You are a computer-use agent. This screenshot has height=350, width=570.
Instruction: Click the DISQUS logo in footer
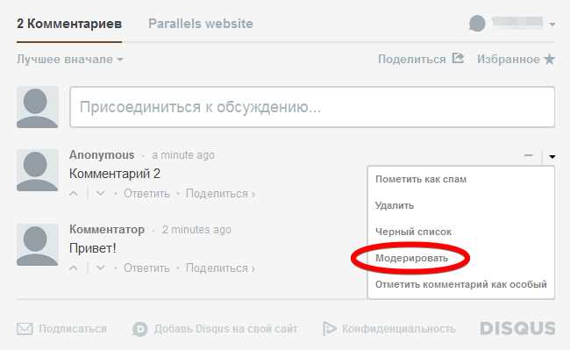(x=517, y=328)
